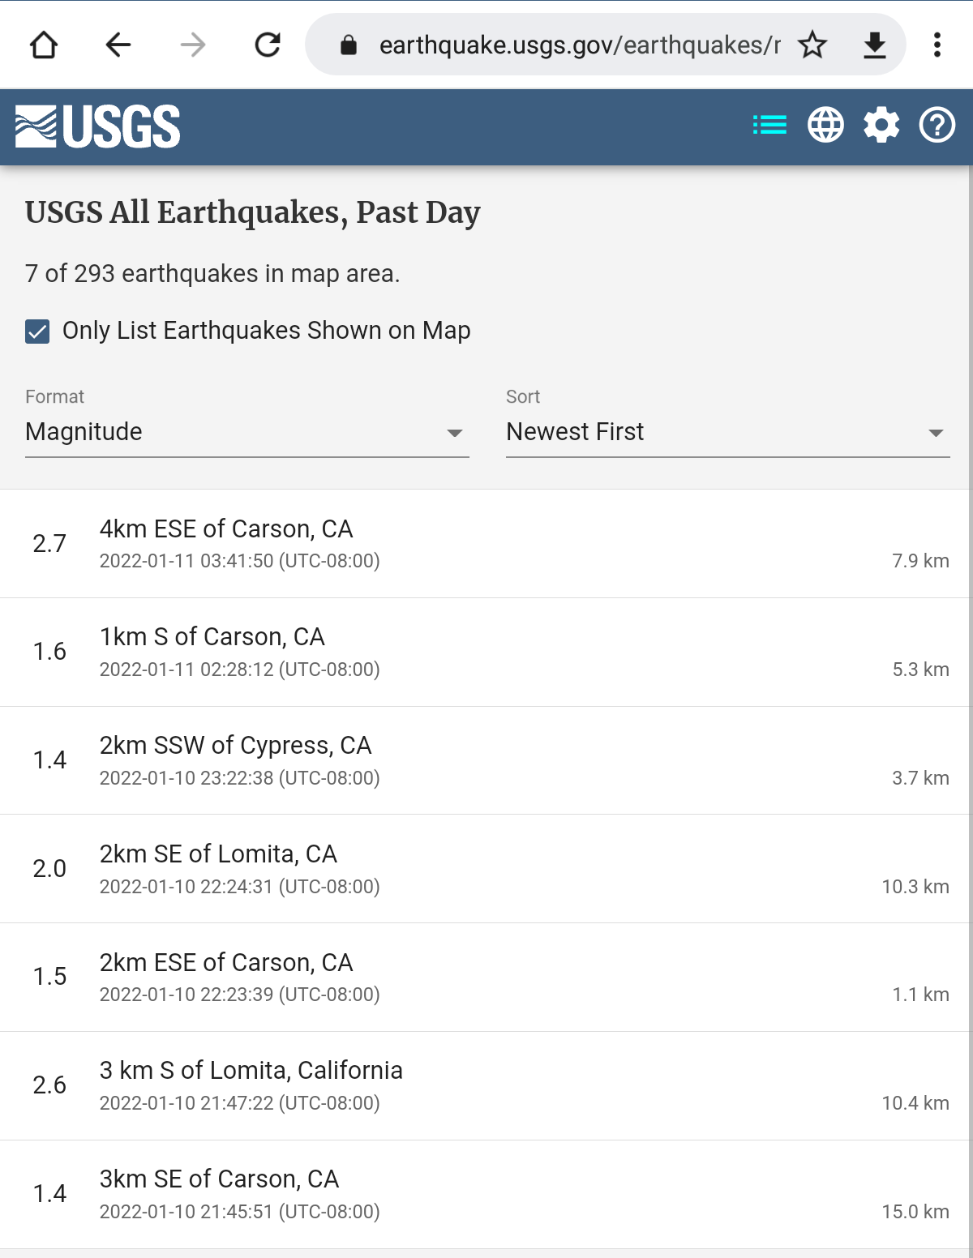973x1258 pixels.
Task: Go to browser home page icon
Action: click(44, 45)
